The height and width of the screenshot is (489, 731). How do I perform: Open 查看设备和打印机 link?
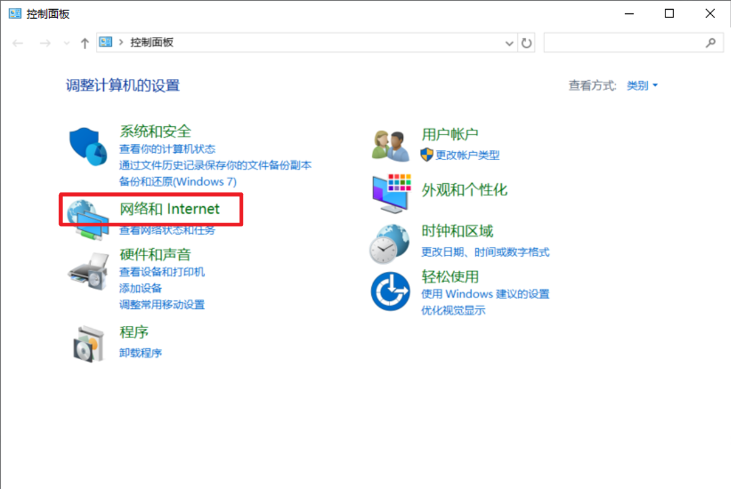[x=162, y=272]
